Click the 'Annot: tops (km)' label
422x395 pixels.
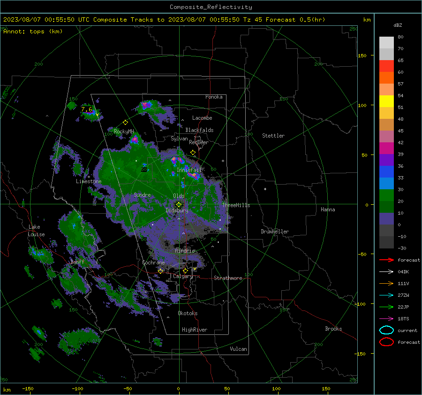[x=33, y=31]
